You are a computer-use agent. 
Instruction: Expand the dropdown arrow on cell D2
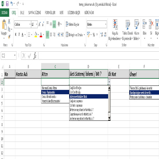tap(109, 82)
